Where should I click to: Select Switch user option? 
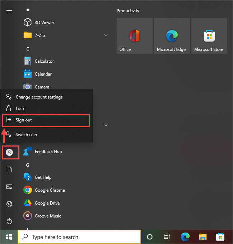[x=27, y=135]
